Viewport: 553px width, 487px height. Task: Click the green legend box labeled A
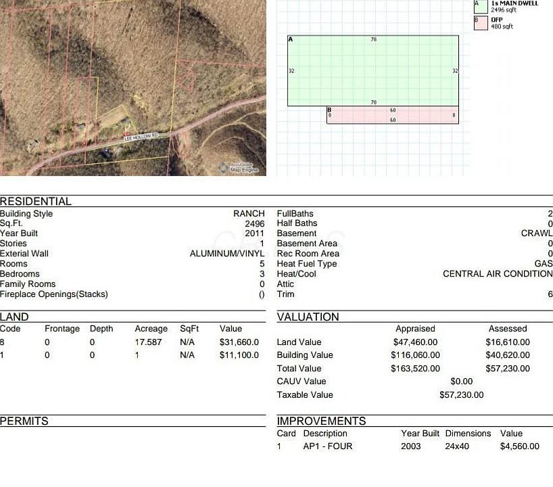(x=481, y=6)
